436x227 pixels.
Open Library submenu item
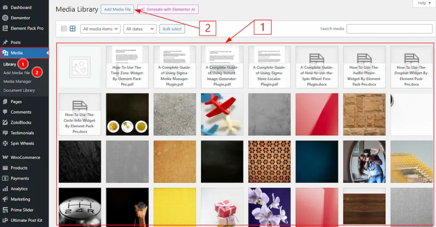click(10, 64)
